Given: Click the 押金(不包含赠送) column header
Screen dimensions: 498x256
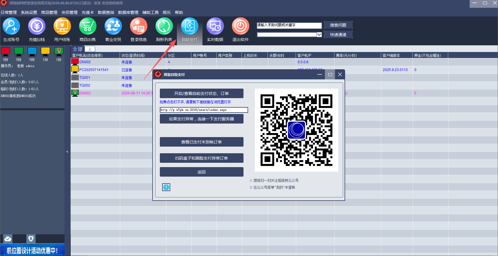Looking at the screenshot, I should [x=430, y=55].
